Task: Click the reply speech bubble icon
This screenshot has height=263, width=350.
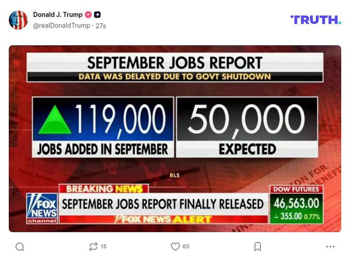Action: pyautogui.click(x=20, y=247)
